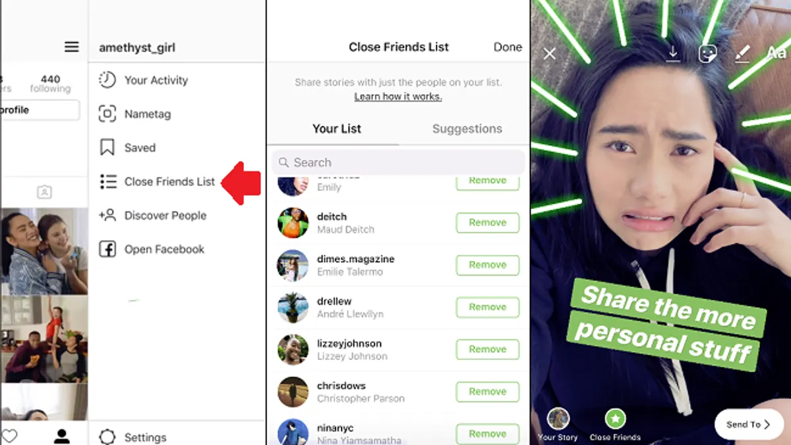
Task: Tap Done on Close Friends List
Action: [x=508, y=47]
